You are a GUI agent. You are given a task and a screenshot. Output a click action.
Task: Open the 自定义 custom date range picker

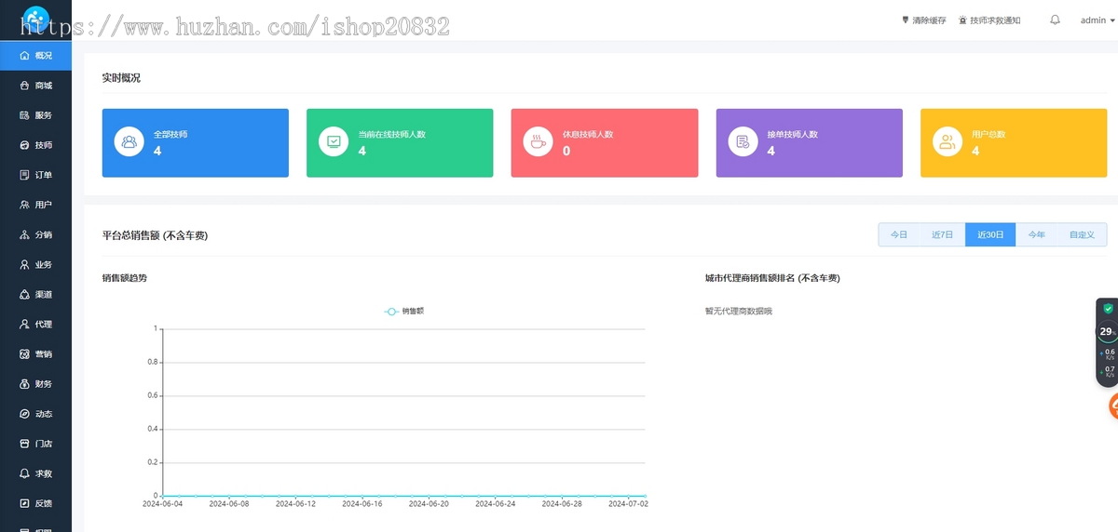[1082, 235]
